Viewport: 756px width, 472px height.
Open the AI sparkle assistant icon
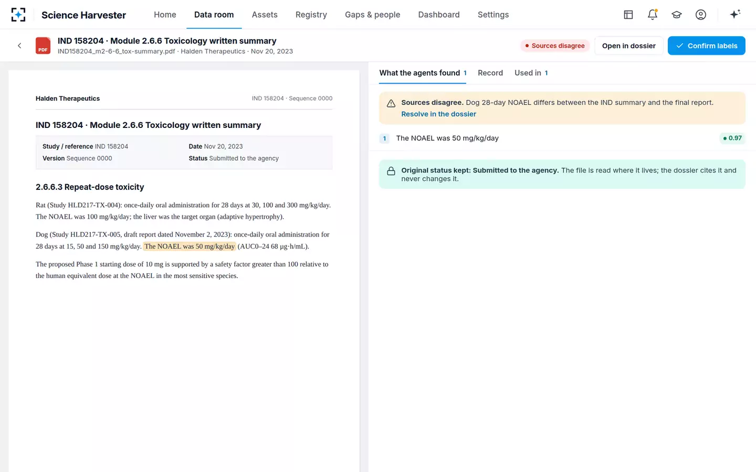coord(735,14)
